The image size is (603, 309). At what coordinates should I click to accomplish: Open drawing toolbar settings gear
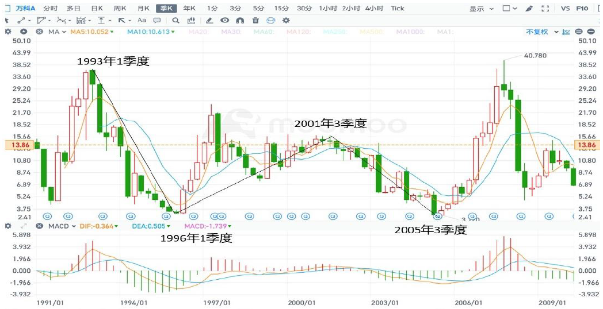(286, 20)
